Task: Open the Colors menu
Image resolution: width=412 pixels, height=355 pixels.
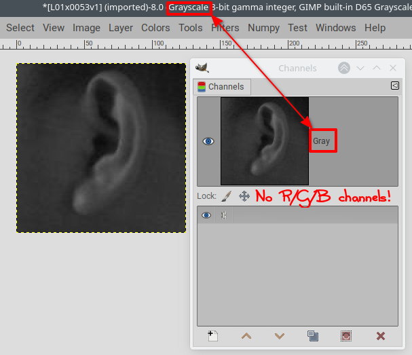Action: (x=155, y=28)
